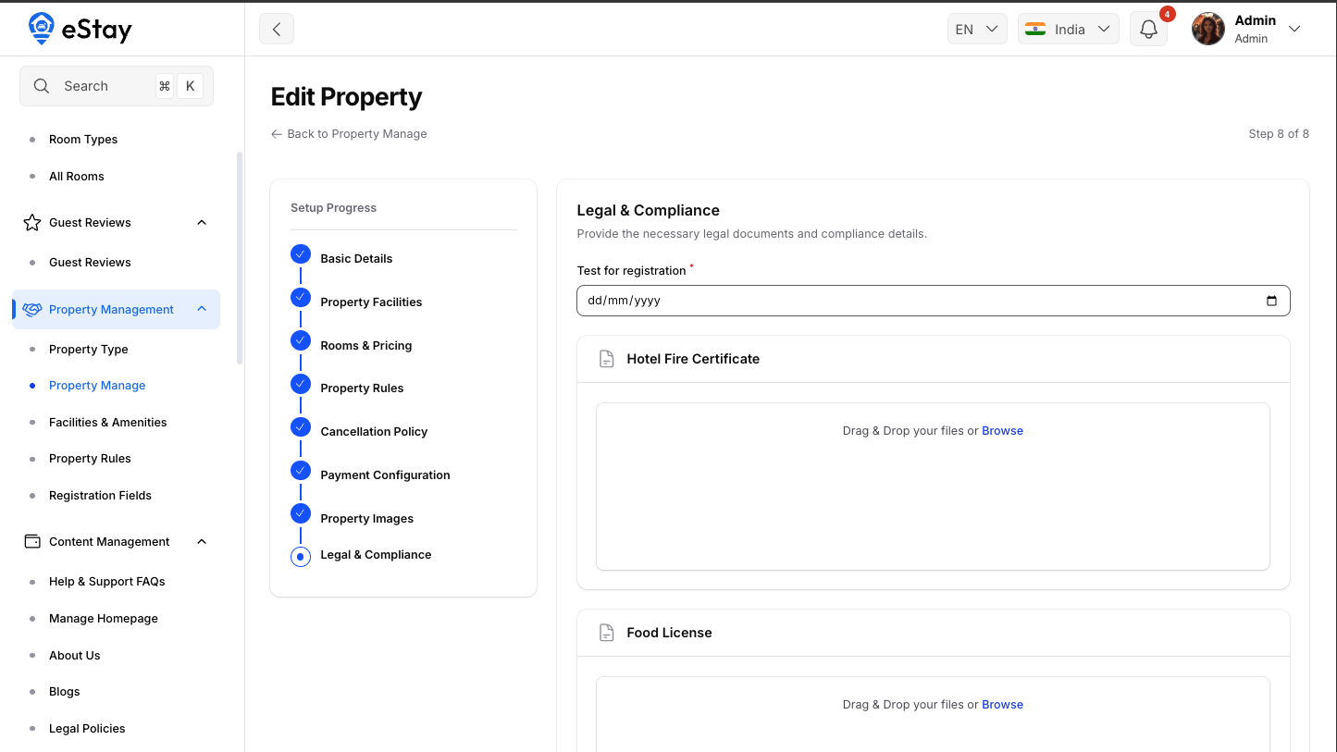Click the 'Setup Progress' title

(x=333, y=208)
